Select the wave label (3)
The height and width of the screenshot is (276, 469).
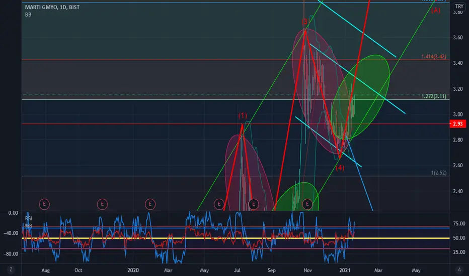tap(304, 22)
